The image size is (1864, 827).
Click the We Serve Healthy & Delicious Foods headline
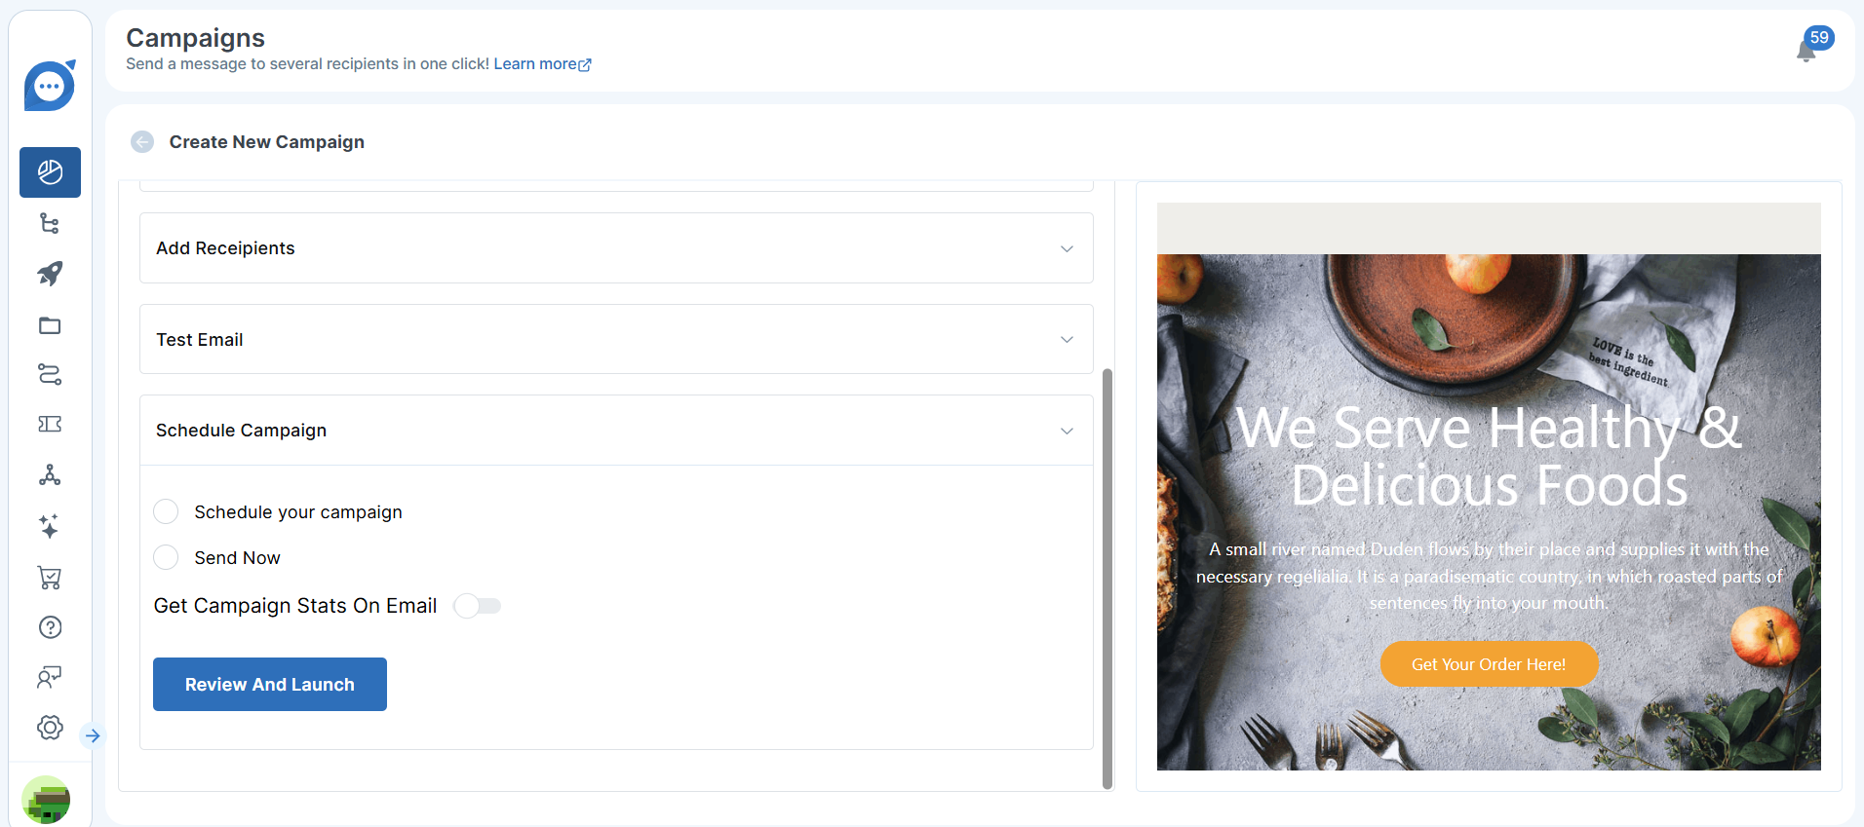(1489, 456)
